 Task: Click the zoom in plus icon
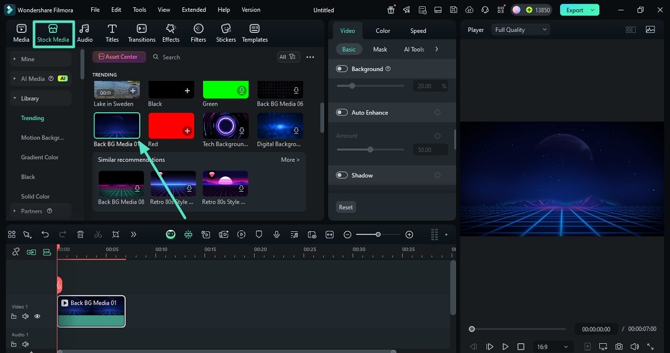pos(409,234)
